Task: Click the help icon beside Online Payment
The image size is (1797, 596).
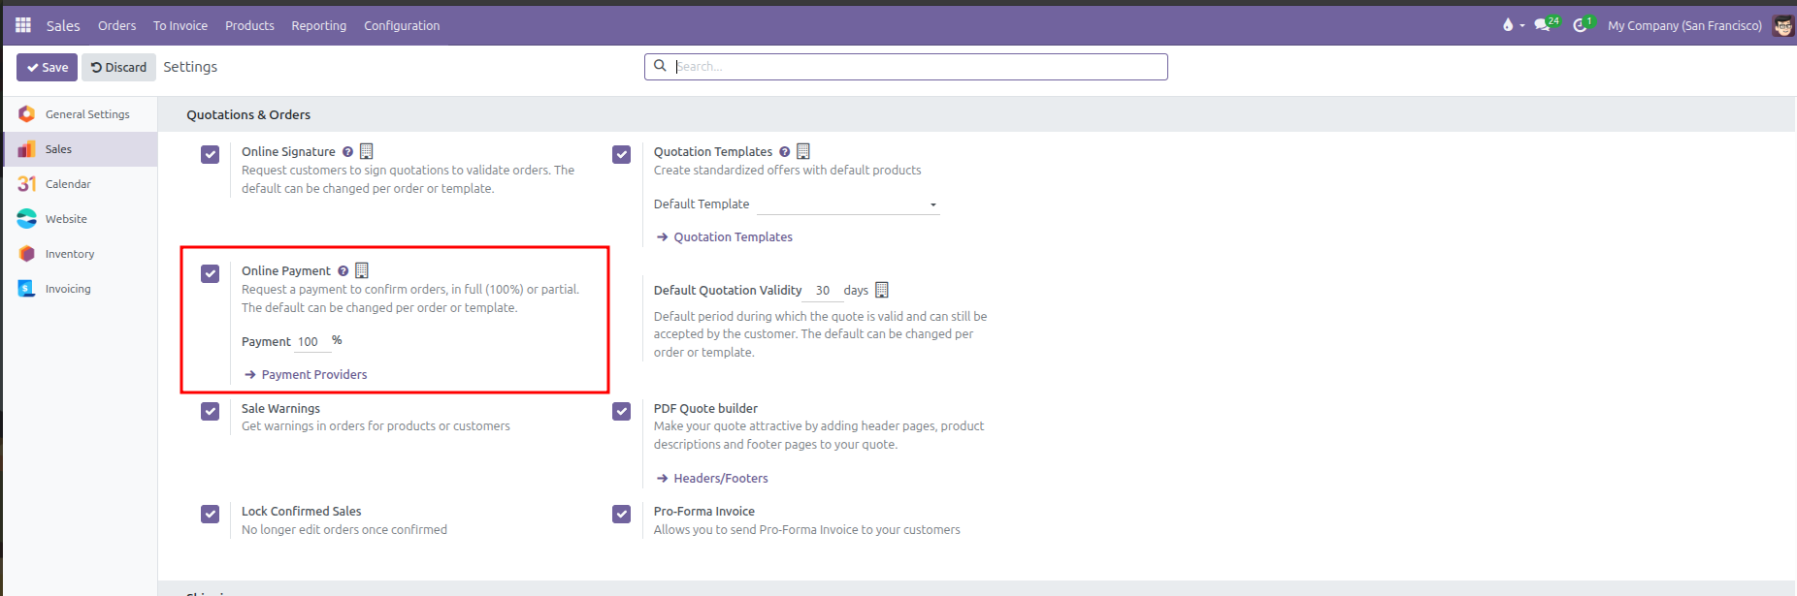Action: click(x=343, y=271)
